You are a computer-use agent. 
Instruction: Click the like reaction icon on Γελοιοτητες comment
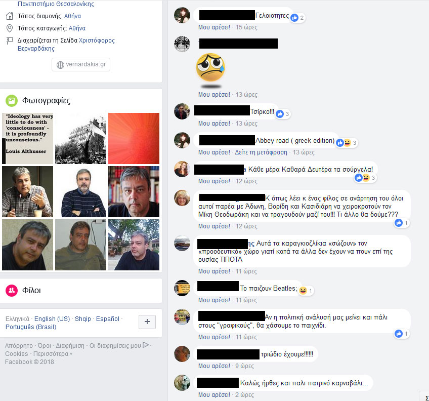pos(294,18)
